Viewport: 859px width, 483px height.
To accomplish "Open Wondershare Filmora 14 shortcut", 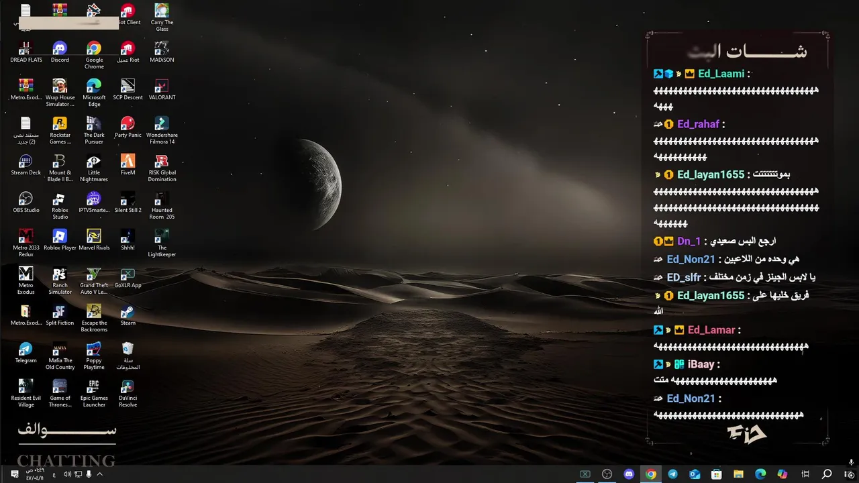I will (162, 130).
